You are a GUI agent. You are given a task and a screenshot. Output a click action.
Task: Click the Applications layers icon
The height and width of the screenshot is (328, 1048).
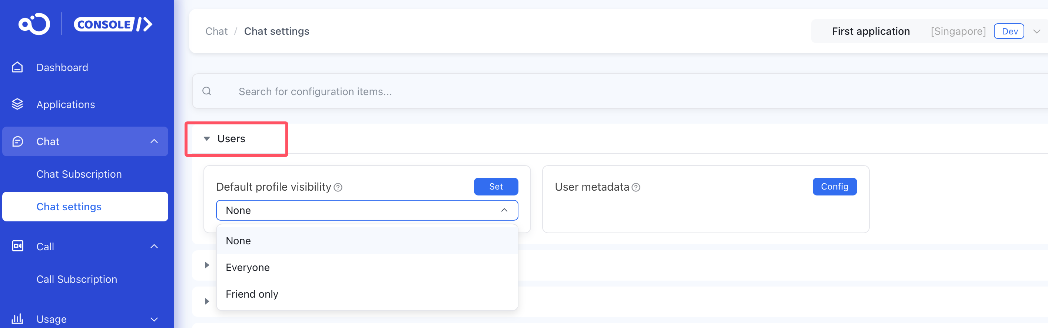tap(17, 104)
